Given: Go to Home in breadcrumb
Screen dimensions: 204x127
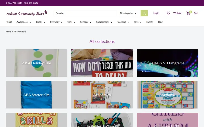Looking at the screenshot, I should [x=8, y=32].
